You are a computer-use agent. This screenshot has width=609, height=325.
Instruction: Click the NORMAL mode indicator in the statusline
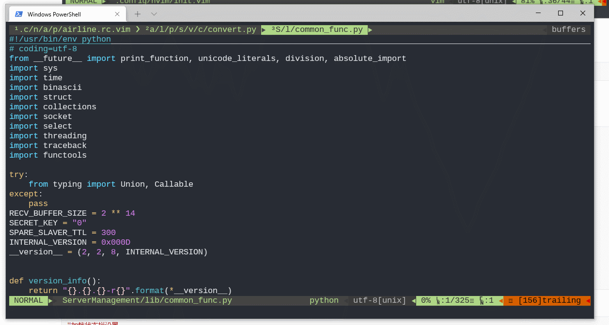tap(28, 300)
